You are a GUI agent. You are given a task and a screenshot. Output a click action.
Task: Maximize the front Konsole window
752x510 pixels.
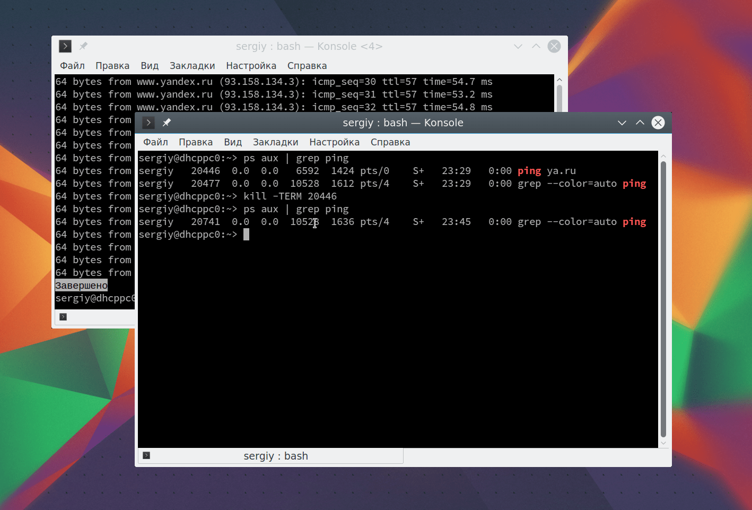[640, 123]
